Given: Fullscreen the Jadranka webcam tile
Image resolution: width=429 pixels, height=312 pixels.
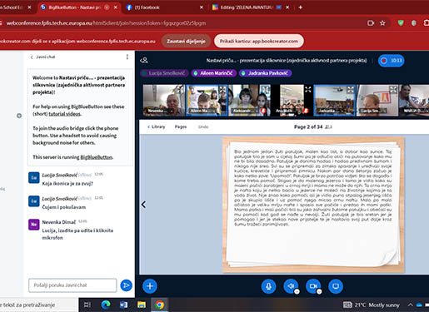Looking at the screenshot, I should coord(351,89).
